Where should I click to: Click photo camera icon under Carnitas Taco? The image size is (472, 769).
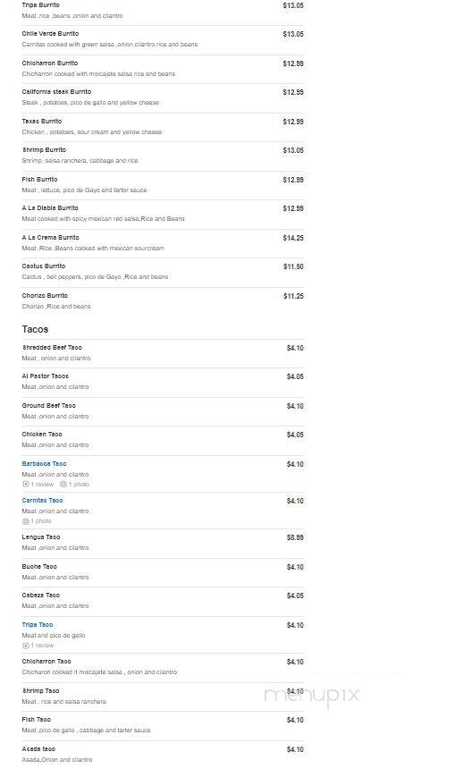click(x=26, y=520)
